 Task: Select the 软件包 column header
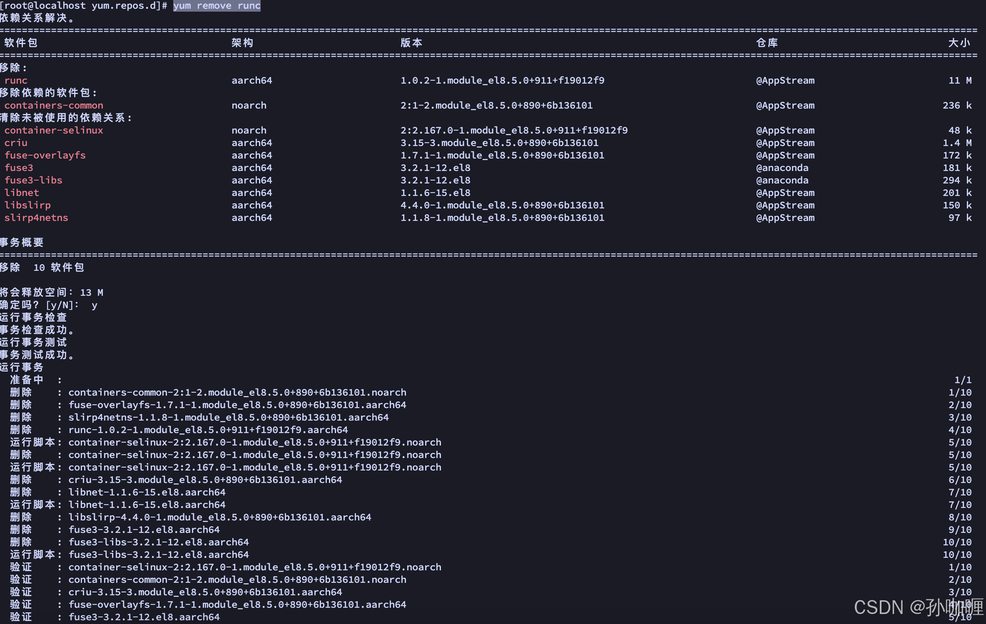(20, 42)
